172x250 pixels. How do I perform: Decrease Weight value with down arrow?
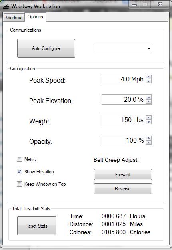[148, 122]
